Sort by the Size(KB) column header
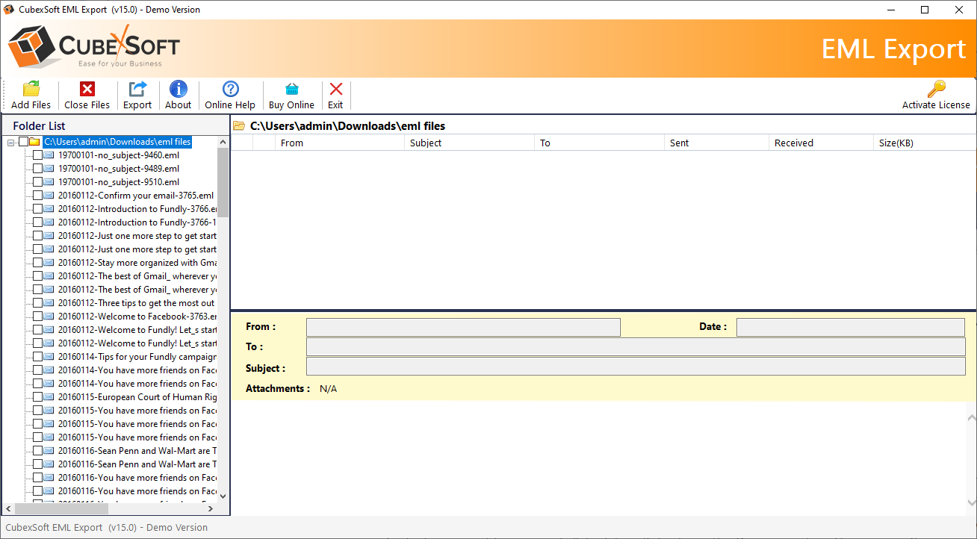The height and width of the screenshot is (539, 977). [925, 143]
